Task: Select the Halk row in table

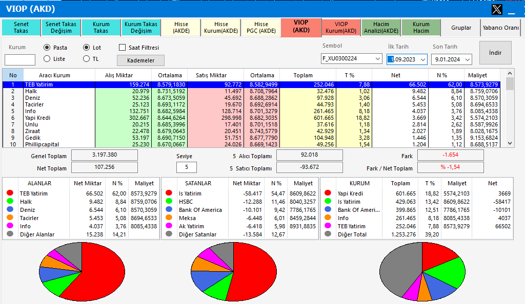Action: coord(251,91)
